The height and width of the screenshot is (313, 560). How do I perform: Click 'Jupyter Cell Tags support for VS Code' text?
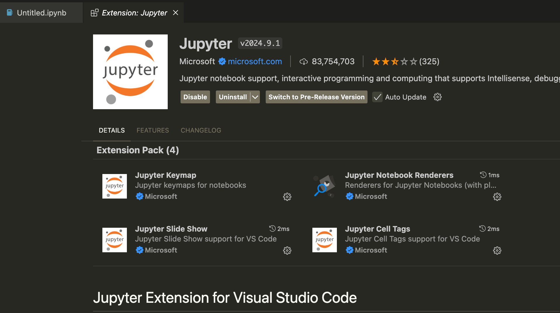coord(412,239)
